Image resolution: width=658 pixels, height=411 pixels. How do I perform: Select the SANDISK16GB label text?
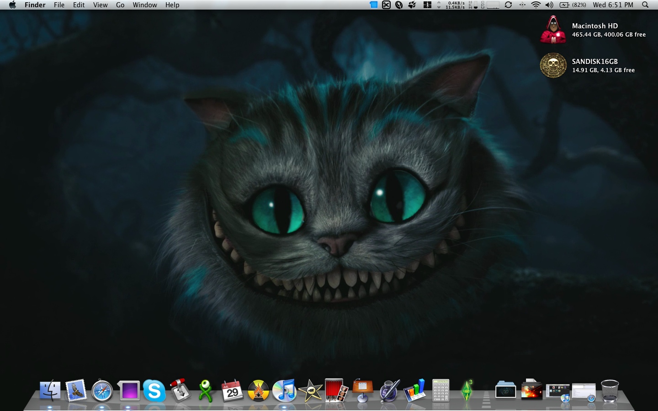[x=595, y=62]
